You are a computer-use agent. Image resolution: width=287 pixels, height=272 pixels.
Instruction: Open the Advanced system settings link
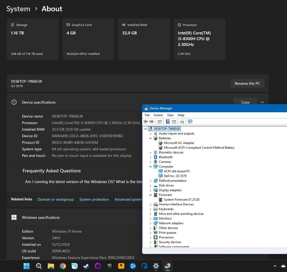pyautogui.click(x=128, y=199)
